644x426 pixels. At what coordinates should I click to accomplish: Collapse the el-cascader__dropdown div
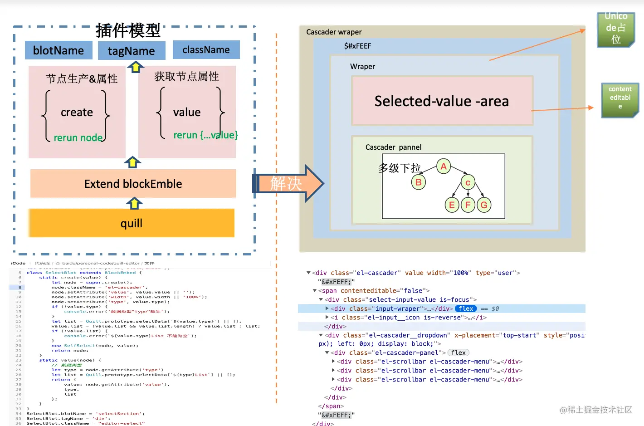coord(321,335)
